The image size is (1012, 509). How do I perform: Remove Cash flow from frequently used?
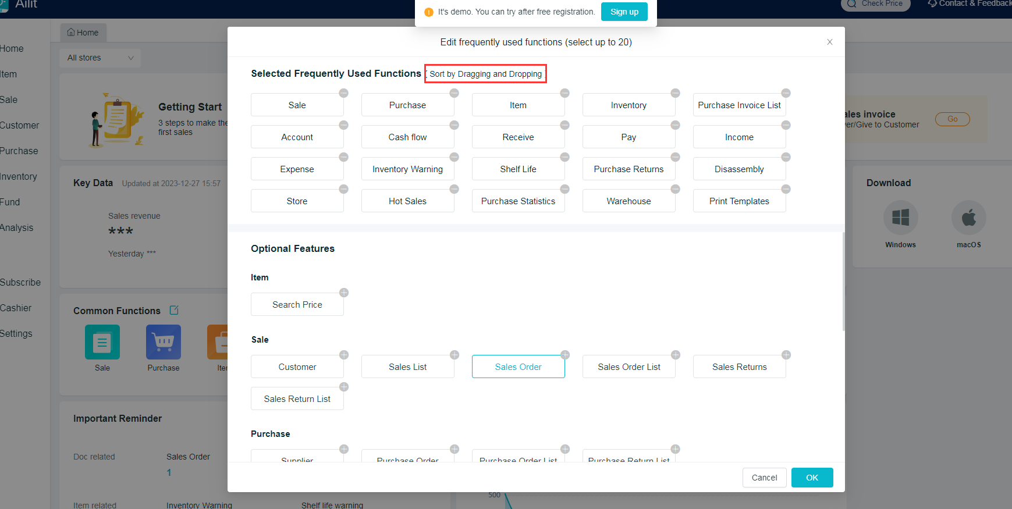454,125
